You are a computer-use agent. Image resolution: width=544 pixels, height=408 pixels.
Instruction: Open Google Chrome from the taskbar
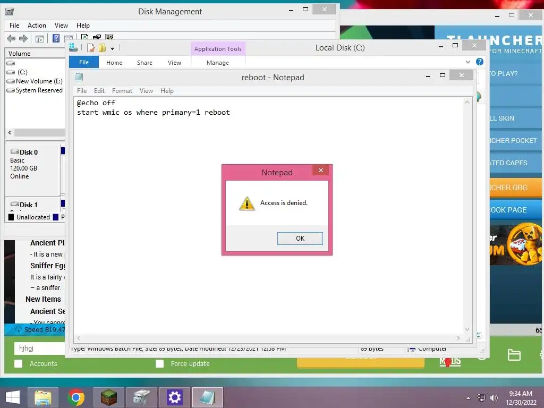click(x=76, y=397)
